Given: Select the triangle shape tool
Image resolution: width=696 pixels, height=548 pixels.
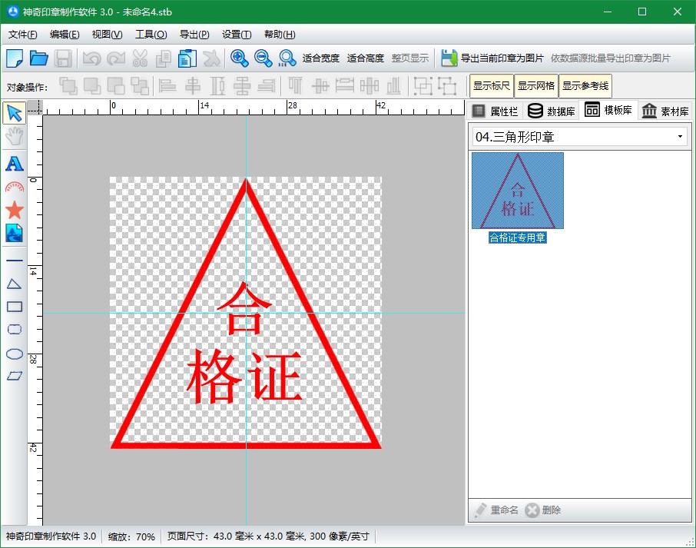Looking at the screenshot, I should (x=14, y=284).
